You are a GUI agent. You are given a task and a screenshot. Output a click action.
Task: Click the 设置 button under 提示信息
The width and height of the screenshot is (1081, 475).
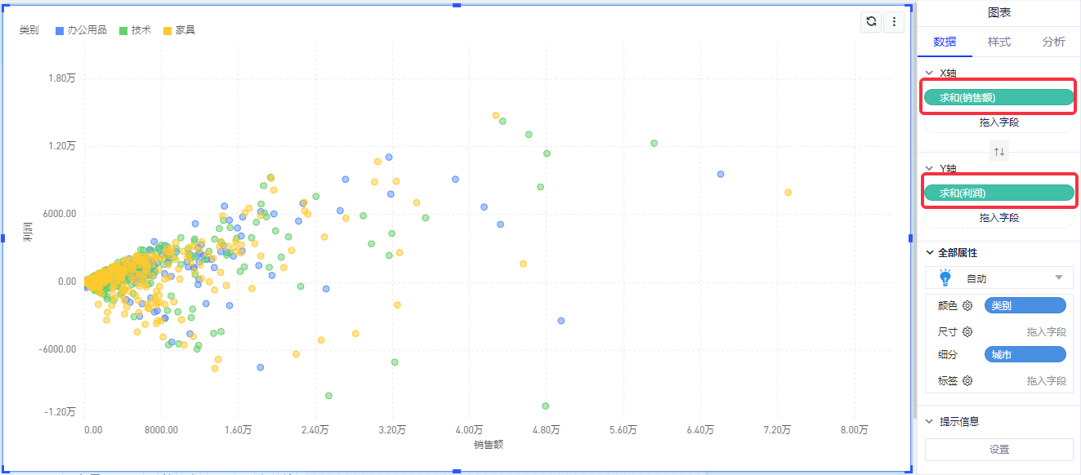click(x=998, y=449)
